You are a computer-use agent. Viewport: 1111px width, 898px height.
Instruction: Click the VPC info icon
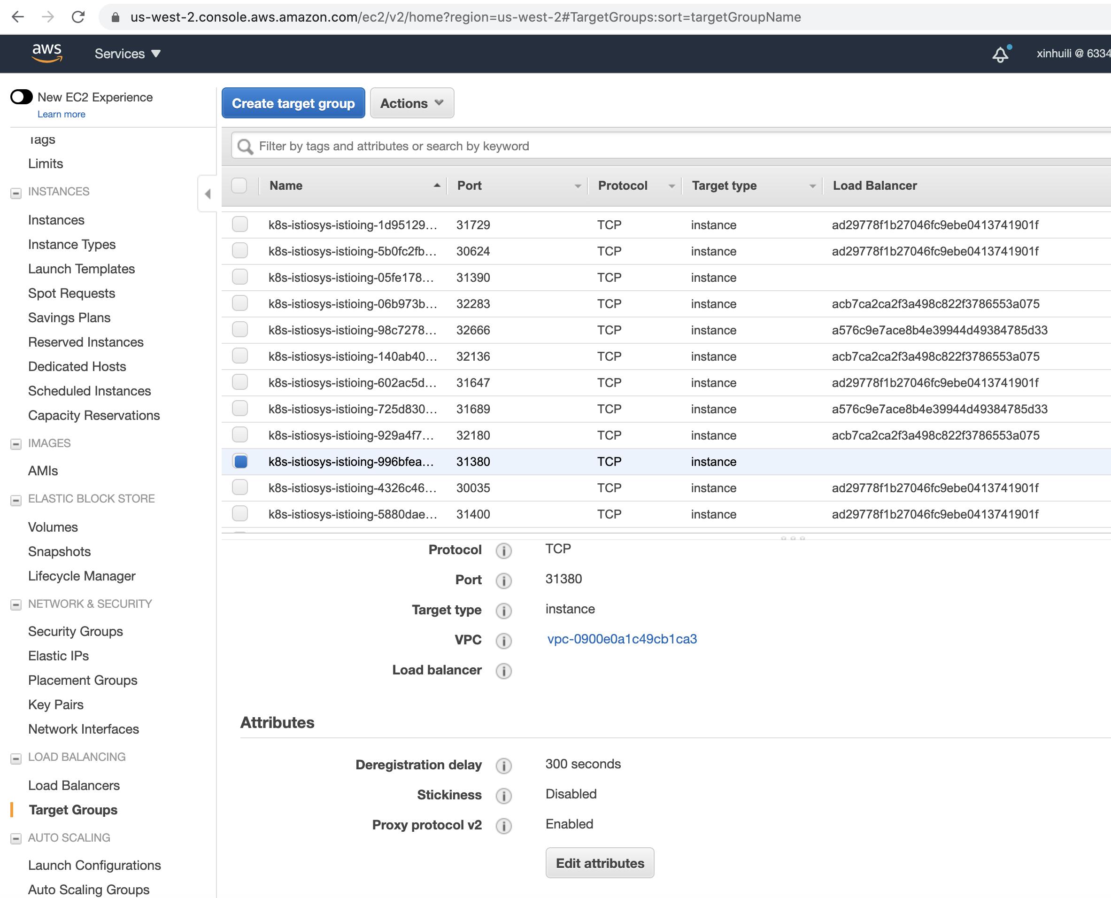[503, 641]
